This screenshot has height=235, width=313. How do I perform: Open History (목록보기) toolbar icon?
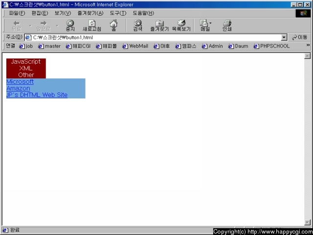coord(181,25)
